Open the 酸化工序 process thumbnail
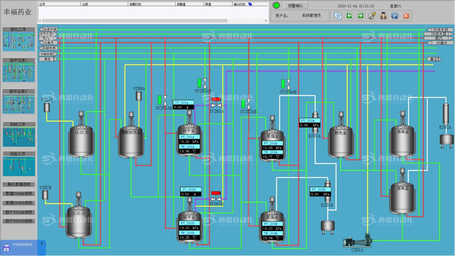 [19, 42]
